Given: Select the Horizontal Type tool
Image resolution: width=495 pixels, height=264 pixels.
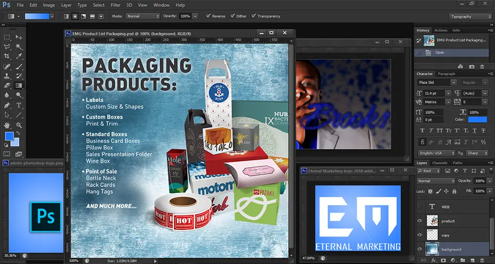Looking at the screenshot, I should [19, 105].
